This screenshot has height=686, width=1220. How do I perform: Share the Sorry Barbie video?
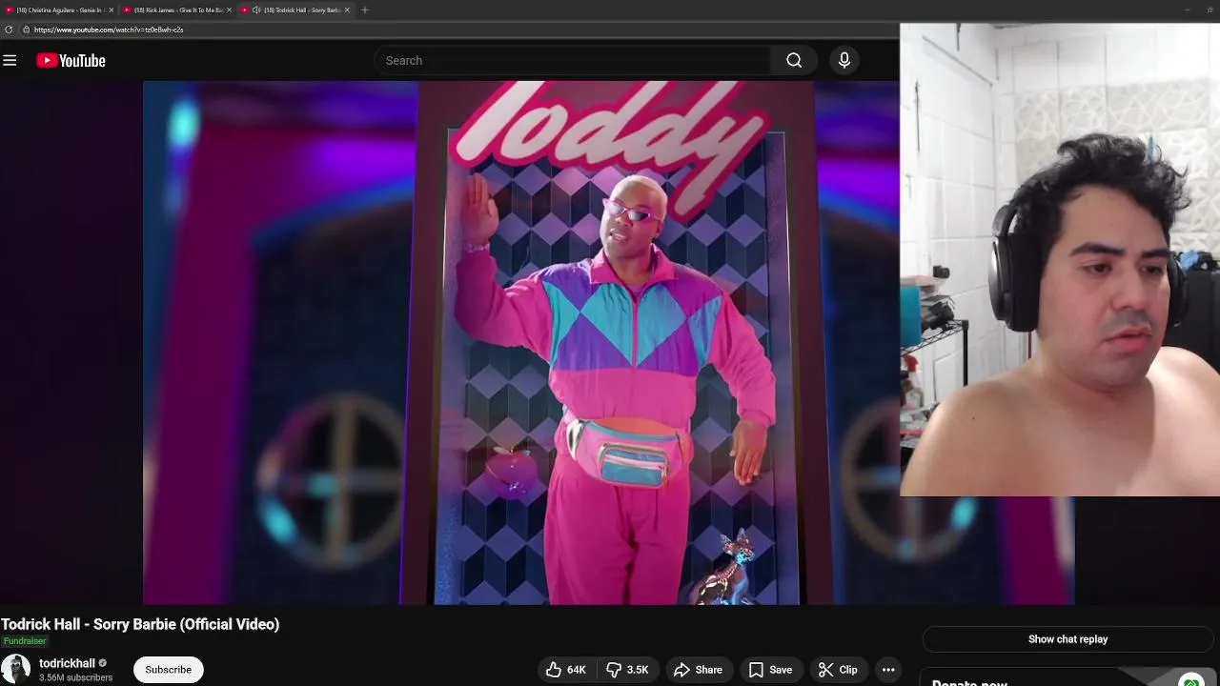[698, 670]
